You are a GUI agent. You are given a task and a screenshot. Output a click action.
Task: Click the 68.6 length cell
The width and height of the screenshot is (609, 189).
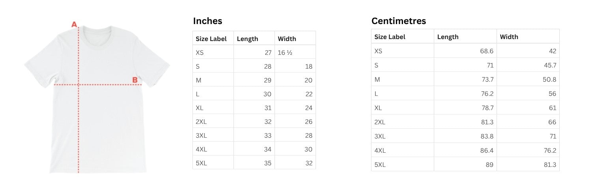coord(486,51)
